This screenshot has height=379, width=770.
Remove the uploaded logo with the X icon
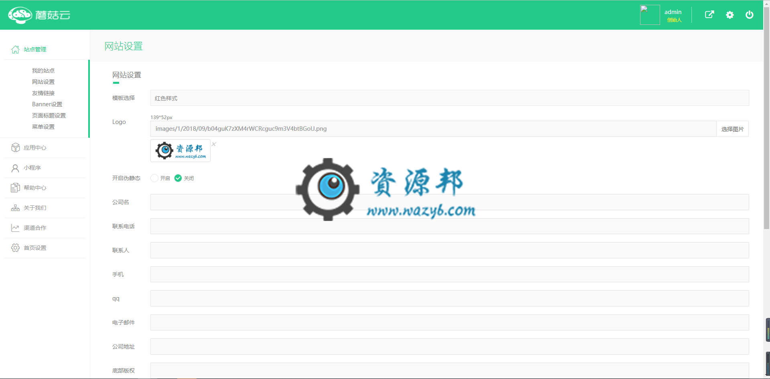click(x=214, y=144)
